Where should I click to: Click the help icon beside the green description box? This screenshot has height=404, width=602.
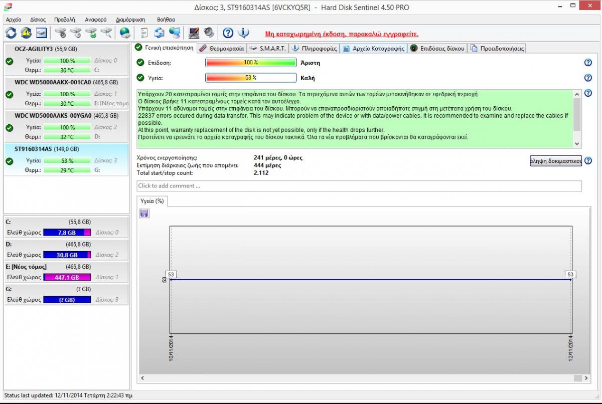(588, 93)
